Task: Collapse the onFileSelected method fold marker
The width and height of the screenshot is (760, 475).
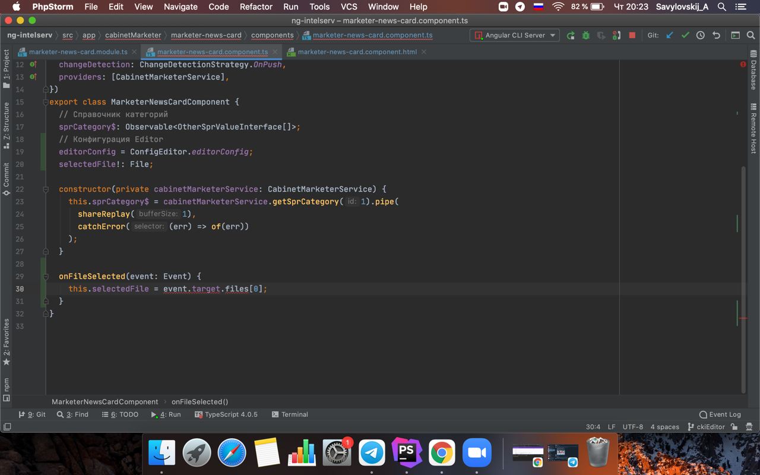Action: point(45,277)
